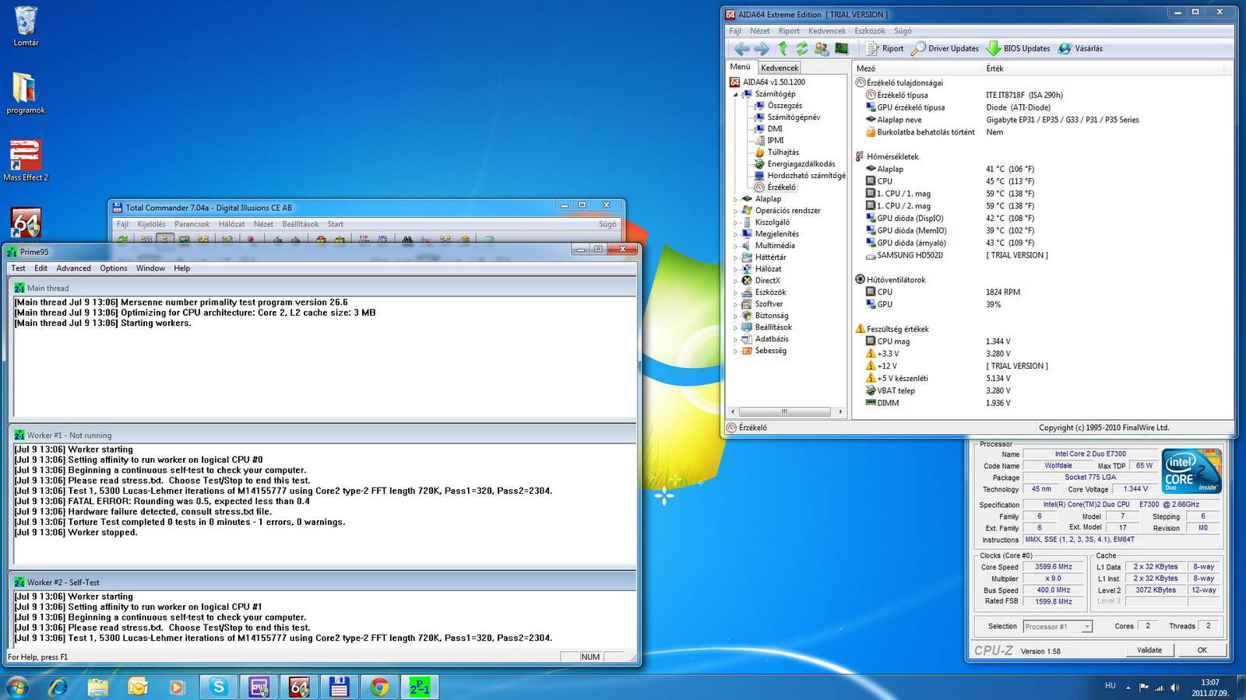
Task: Switch to the Kedvencek tab in AIDA64
Action: point(780,68)
